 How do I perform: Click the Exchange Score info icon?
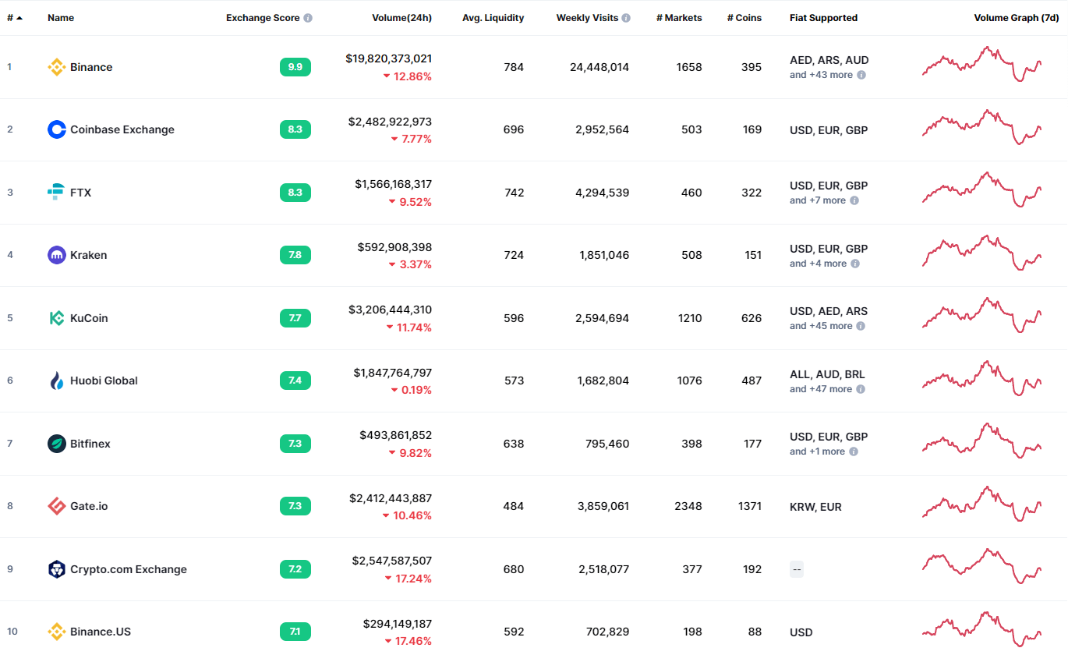(x=308, y=18)
